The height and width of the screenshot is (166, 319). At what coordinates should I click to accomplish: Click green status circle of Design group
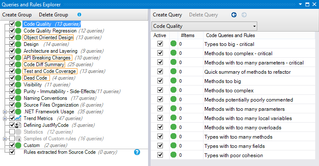click(x=18, y=44)
